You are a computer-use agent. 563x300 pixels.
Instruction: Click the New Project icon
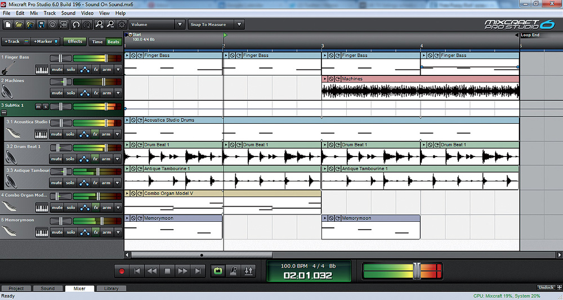pyautogui.click(x=7, y=24)
